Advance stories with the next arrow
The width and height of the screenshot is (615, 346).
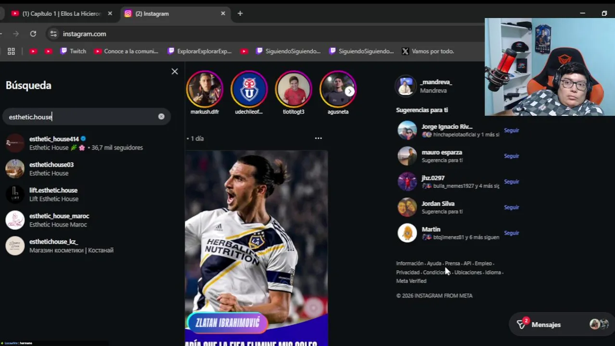pyautogui.click(x=350, y=91)
